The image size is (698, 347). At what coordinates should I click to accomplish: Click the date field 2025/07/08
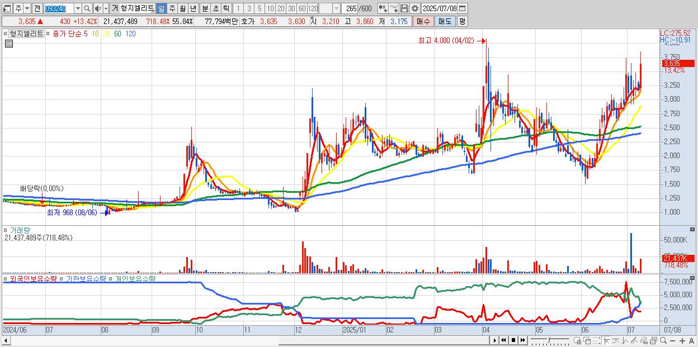pos(440,8)
